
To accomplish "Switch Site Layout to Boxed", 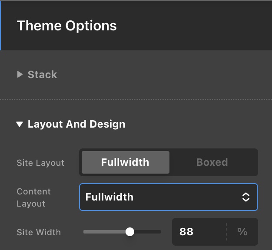I will point(212,162).
